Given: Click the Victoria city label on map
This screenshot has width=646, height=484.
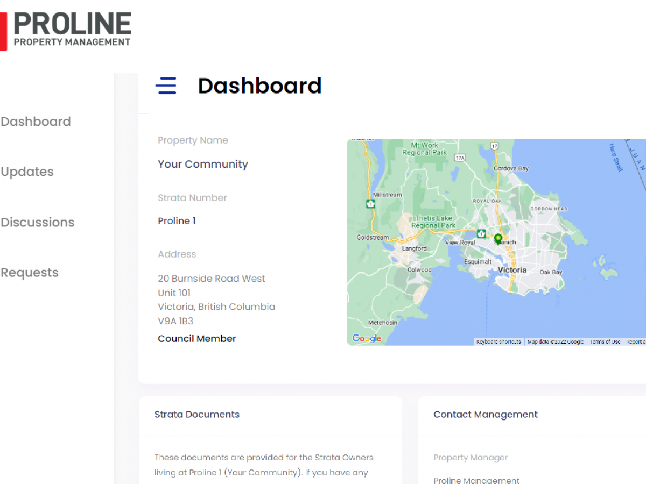Looking at the screenshot, I should coord(512,269).
